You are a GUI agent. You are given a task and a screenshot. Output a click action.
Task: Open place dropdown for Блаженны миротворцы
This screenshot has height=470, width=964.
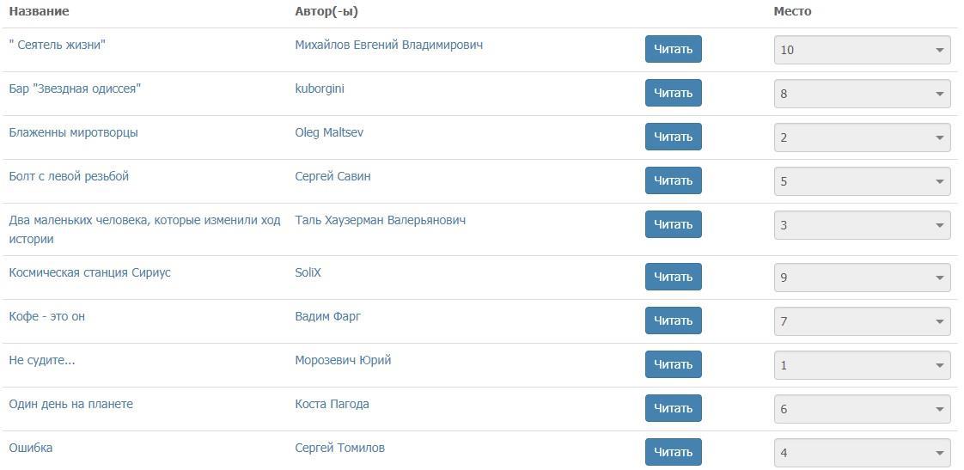tap(862, 137)
